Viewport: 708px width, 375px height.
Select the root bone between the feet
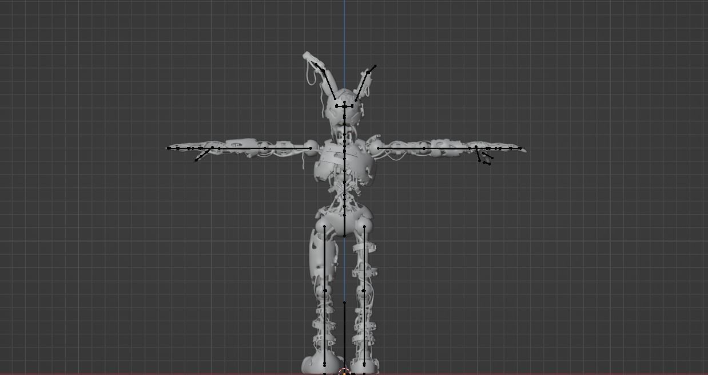tap(344, 337)
